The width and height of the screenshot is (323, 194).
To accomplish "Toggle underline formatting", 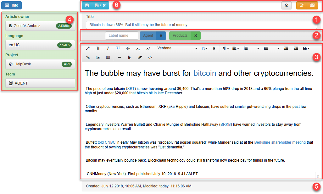I will tap(118, 48).
